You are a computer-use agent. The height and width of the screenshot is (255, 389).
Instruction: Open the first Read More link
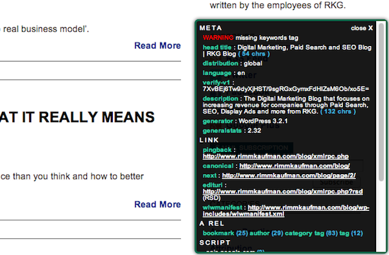pyautogui.click(x=158, y=45)
